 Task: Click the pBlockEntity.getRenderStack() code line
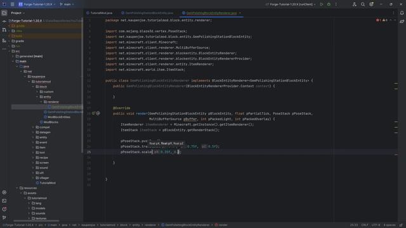pos(170,130)
